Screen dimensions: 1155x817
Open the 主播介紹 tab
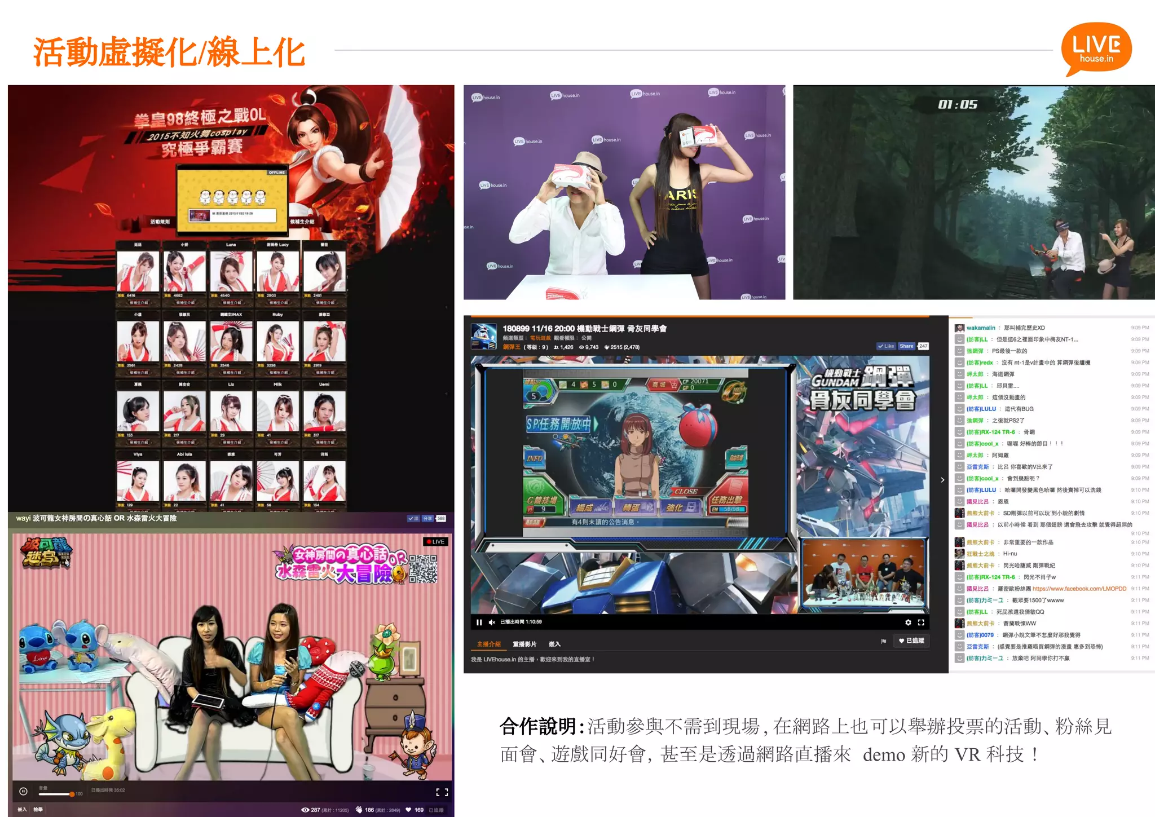(488, 644)
